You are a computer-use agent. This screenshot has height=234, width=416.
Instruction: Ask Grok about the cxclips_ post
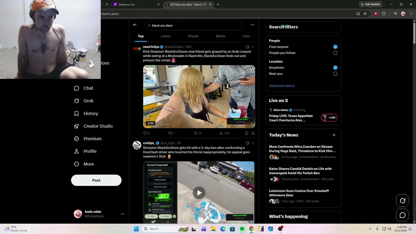point(247,143)
